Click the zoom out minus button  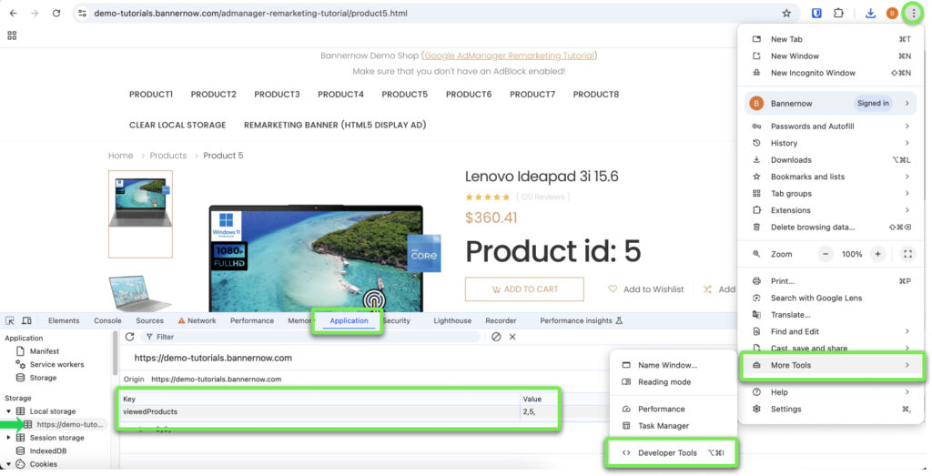coord(825,254)
